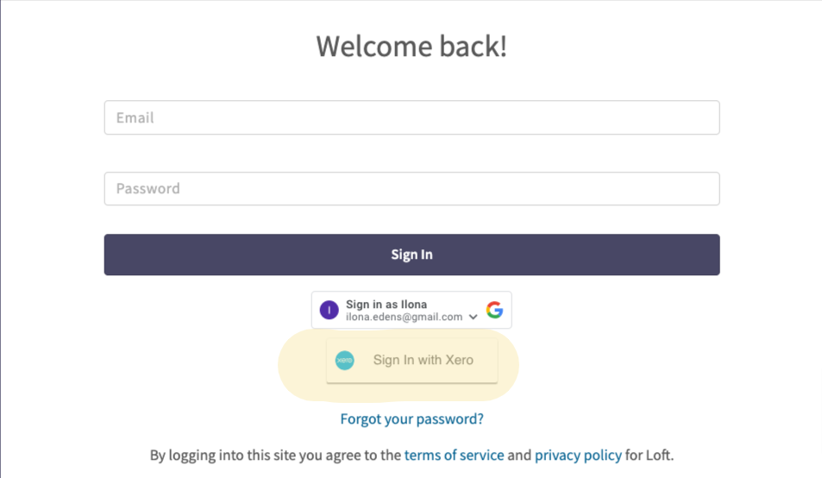Choose Sign in as Ilona
The image size is (822, 478).
click(x=386, y=304)
